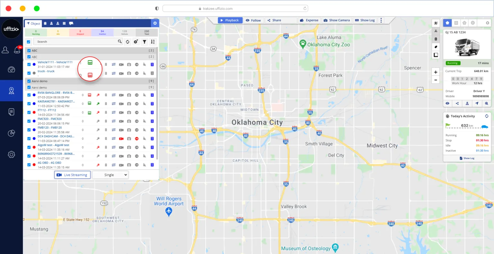Select the traffic light map layer icon
Image resolution: width=494 pixels, height=254 pixels.
(436, 39)
